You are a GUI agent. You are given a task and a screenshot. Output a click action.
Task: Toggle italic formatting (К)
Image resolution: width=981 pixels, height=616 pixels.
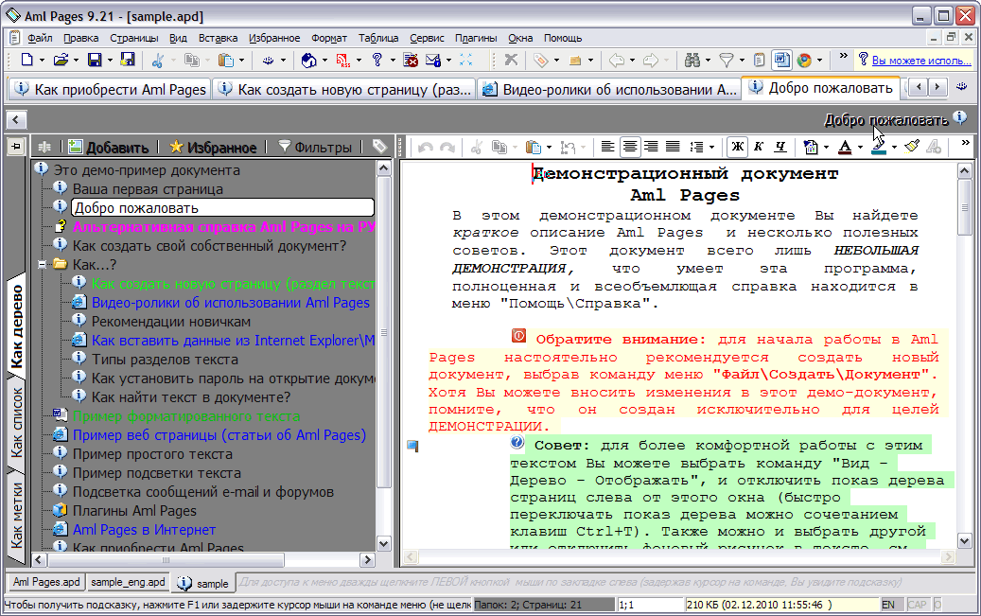pos(759,147)
